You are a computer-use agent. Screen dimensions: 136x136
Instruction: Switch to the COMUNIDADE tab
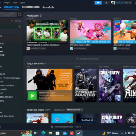coord(31,7)
